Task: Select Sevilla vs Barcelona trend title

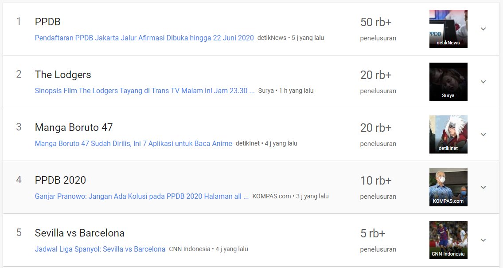Action: pos(80,233)
